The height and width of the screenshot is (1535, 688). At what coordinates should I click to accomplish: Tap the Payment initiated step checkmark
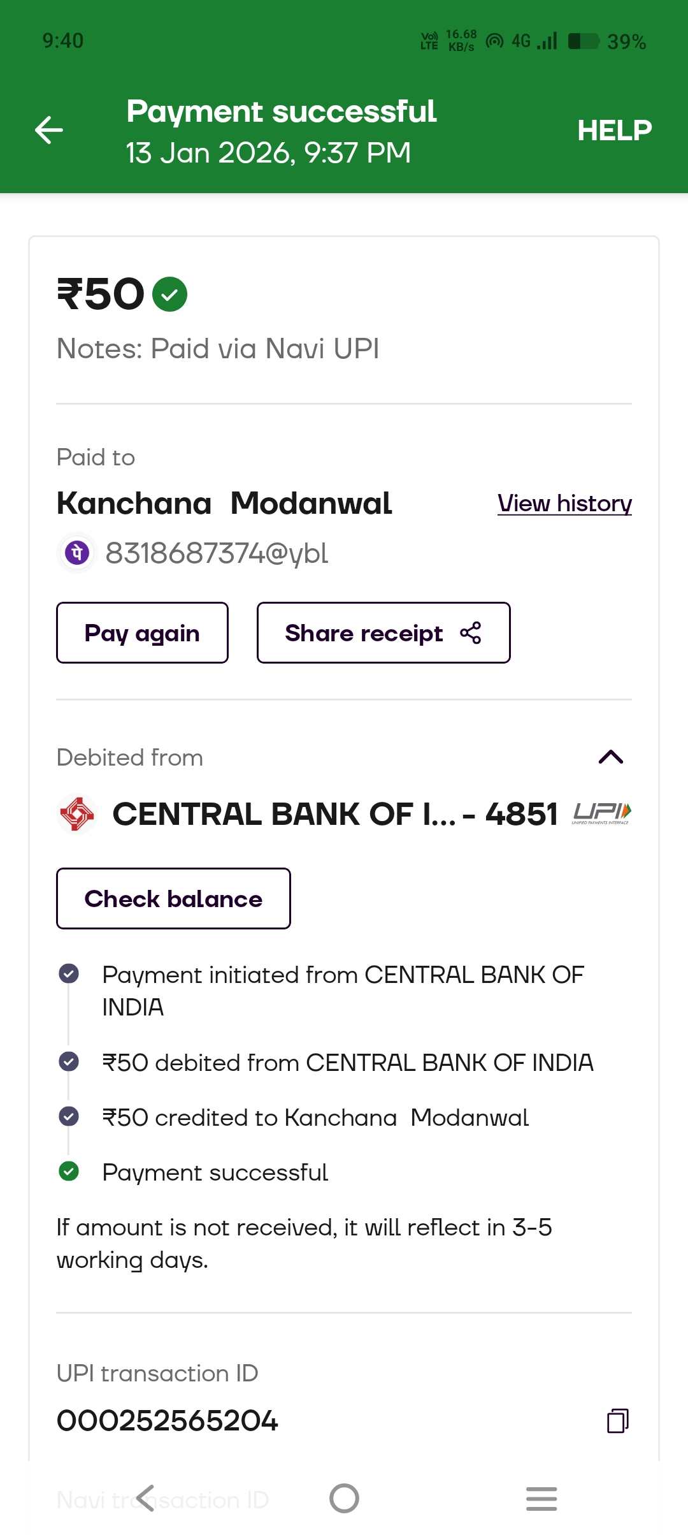tap(69, 974)
